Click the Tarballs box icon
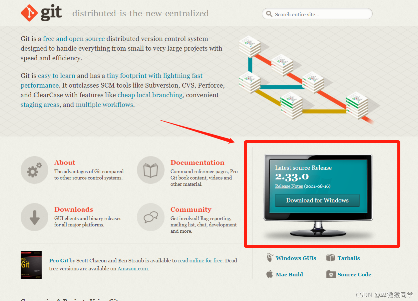Screen dimensions: 418x301 pyautogui.click(x=330, y=258)
